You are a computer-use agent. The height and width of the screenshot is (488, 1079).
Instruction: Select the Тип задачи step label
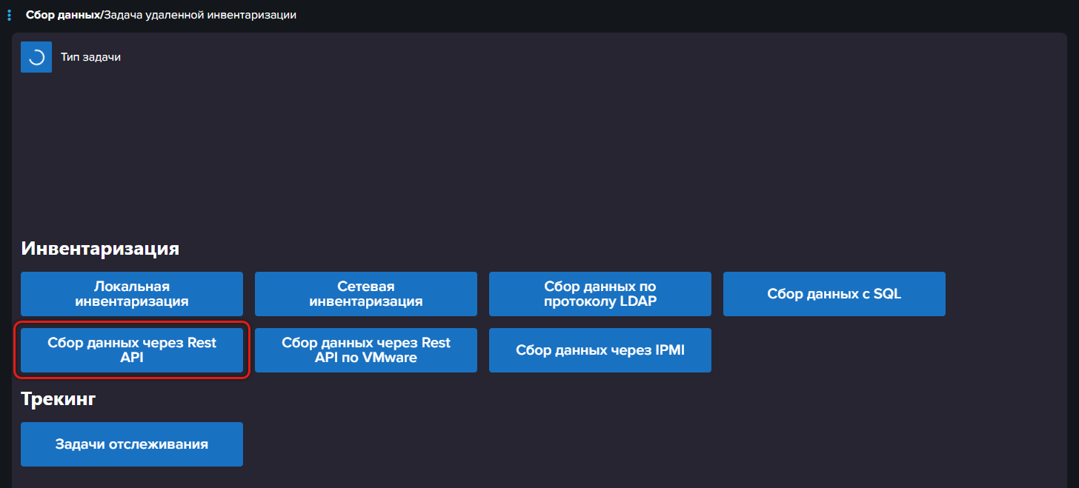(x=90, y=57)
